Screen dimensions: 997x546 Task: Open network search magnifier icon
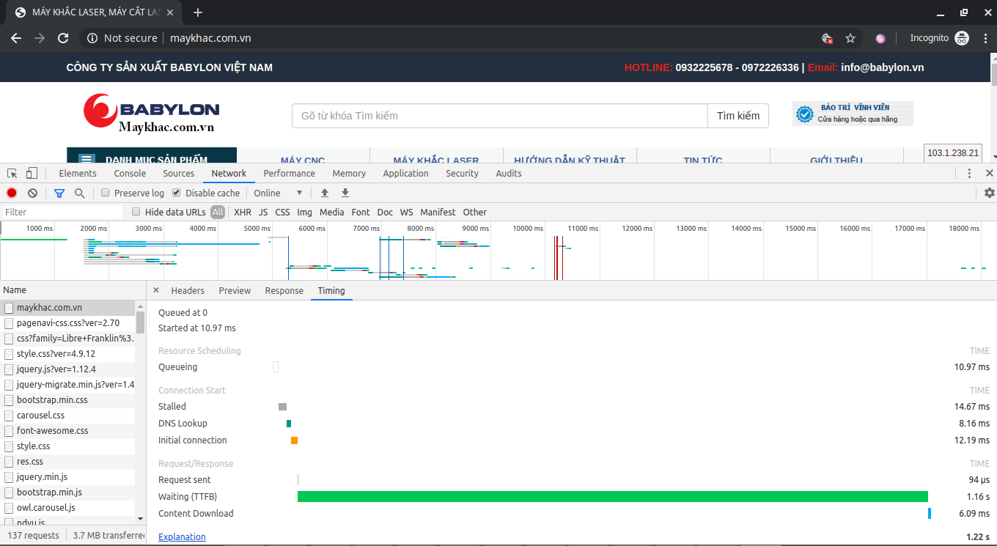tap(79, 193)
